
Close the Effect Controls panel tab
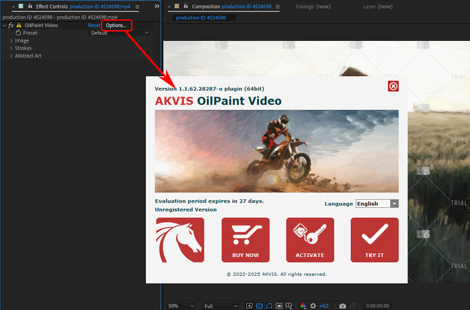point(13,7)
